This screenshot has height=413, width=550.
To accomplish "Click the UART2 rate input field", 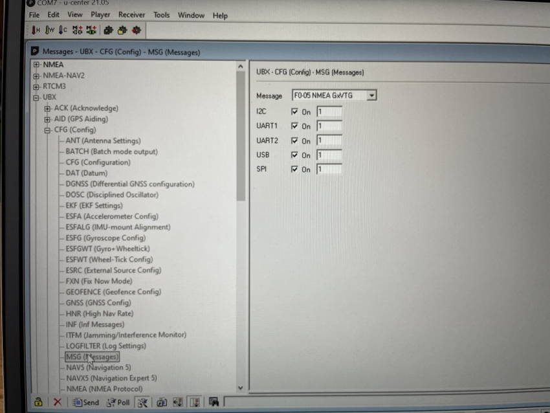I will click(329, 140).
